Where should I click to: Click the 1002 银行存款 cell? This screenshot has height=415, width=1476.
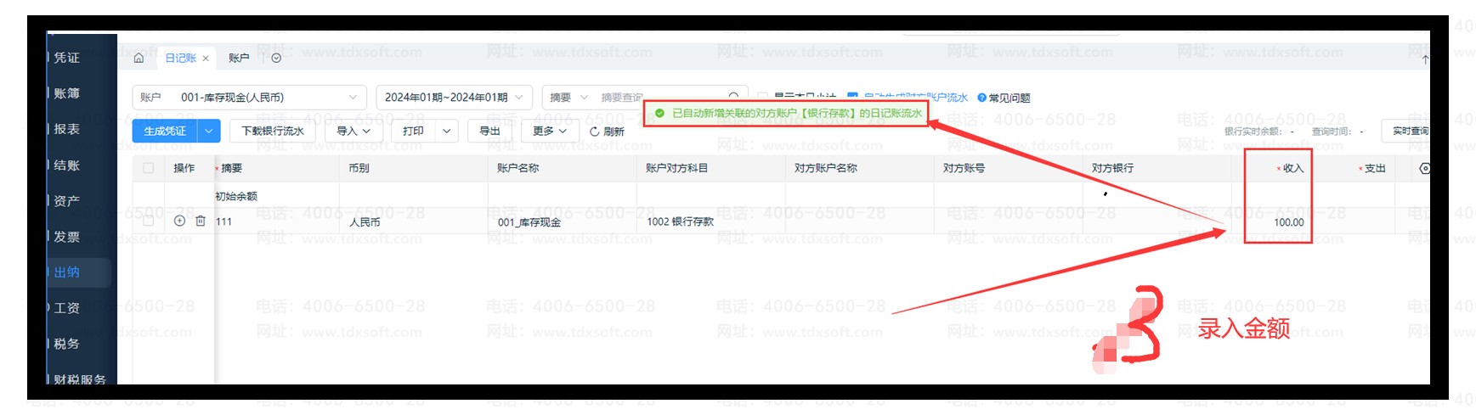pyautogui.click(x=710, y=222)
